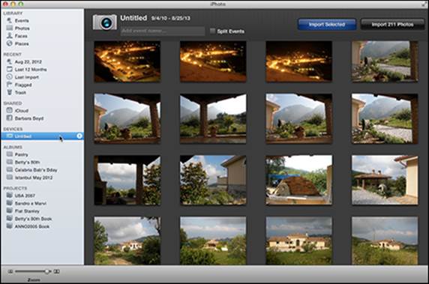Click the Add event name field
Image resolution: width=429 pixels, height=284 pixels.
click(163, 31)
